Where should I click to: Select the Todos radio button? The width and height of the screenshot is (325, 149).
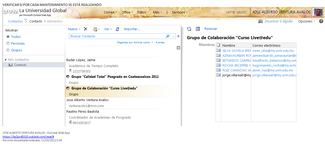click(x=8, y=37)
